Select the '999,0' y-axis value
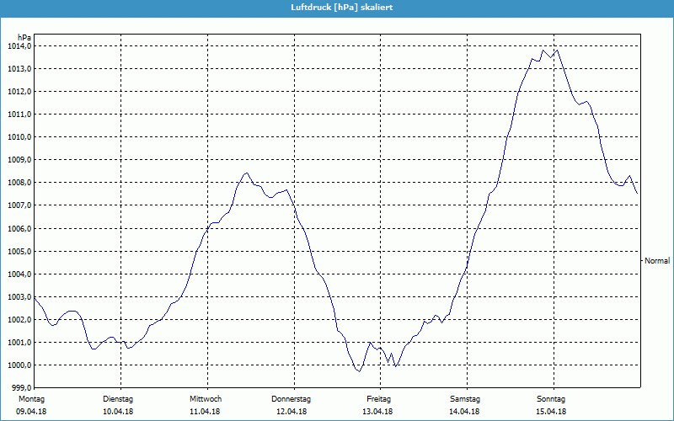The height and width of the screenshot is (421, 674). pyautogui.click(x=20, y=388)
